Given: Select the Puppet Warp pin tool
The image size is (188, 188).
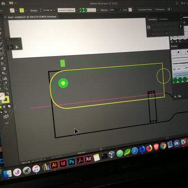Looking at the screenshot, I should click(2, 59).
